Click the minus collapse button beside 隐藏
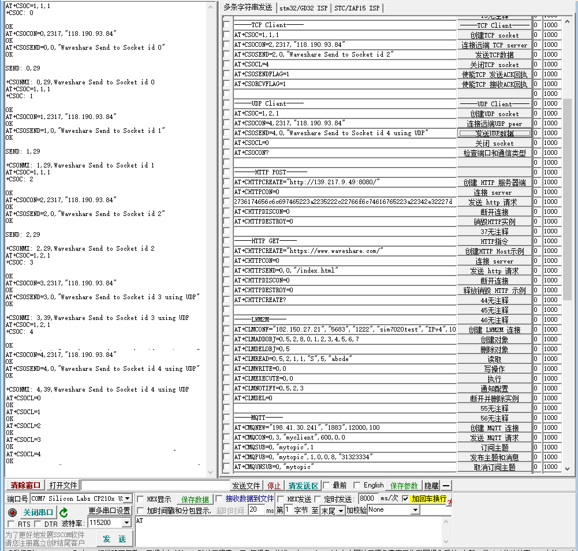 click(x=446, y=485)
